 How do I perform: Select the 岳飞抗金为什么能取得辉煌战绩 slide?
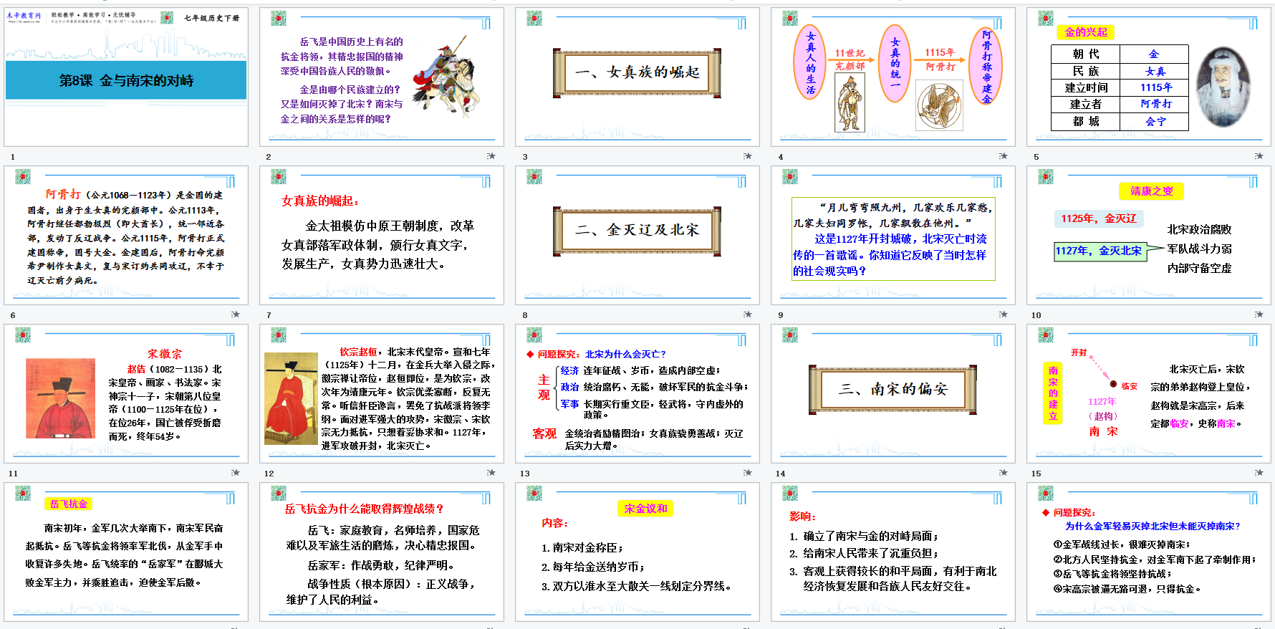tap(382, 552)
